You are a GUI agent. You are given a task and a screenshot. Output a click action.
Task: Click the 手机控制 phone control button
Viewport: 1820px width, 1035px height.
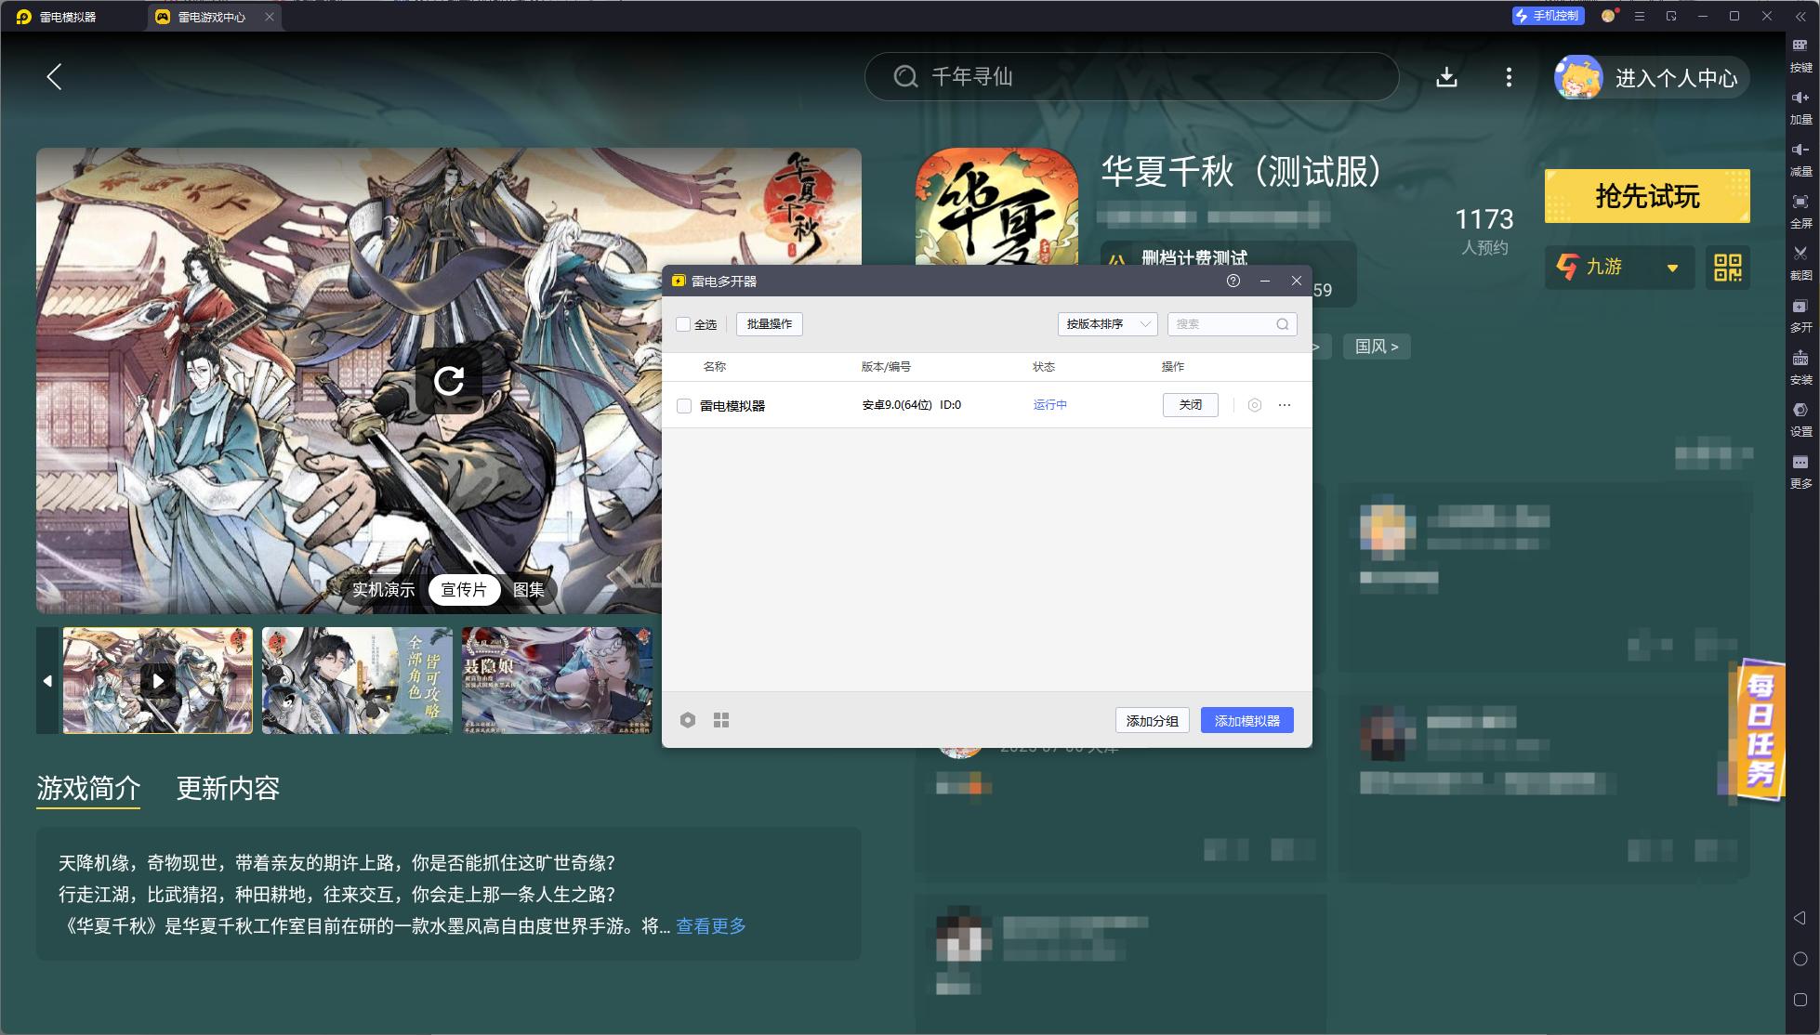click(x=1548, y=16)
